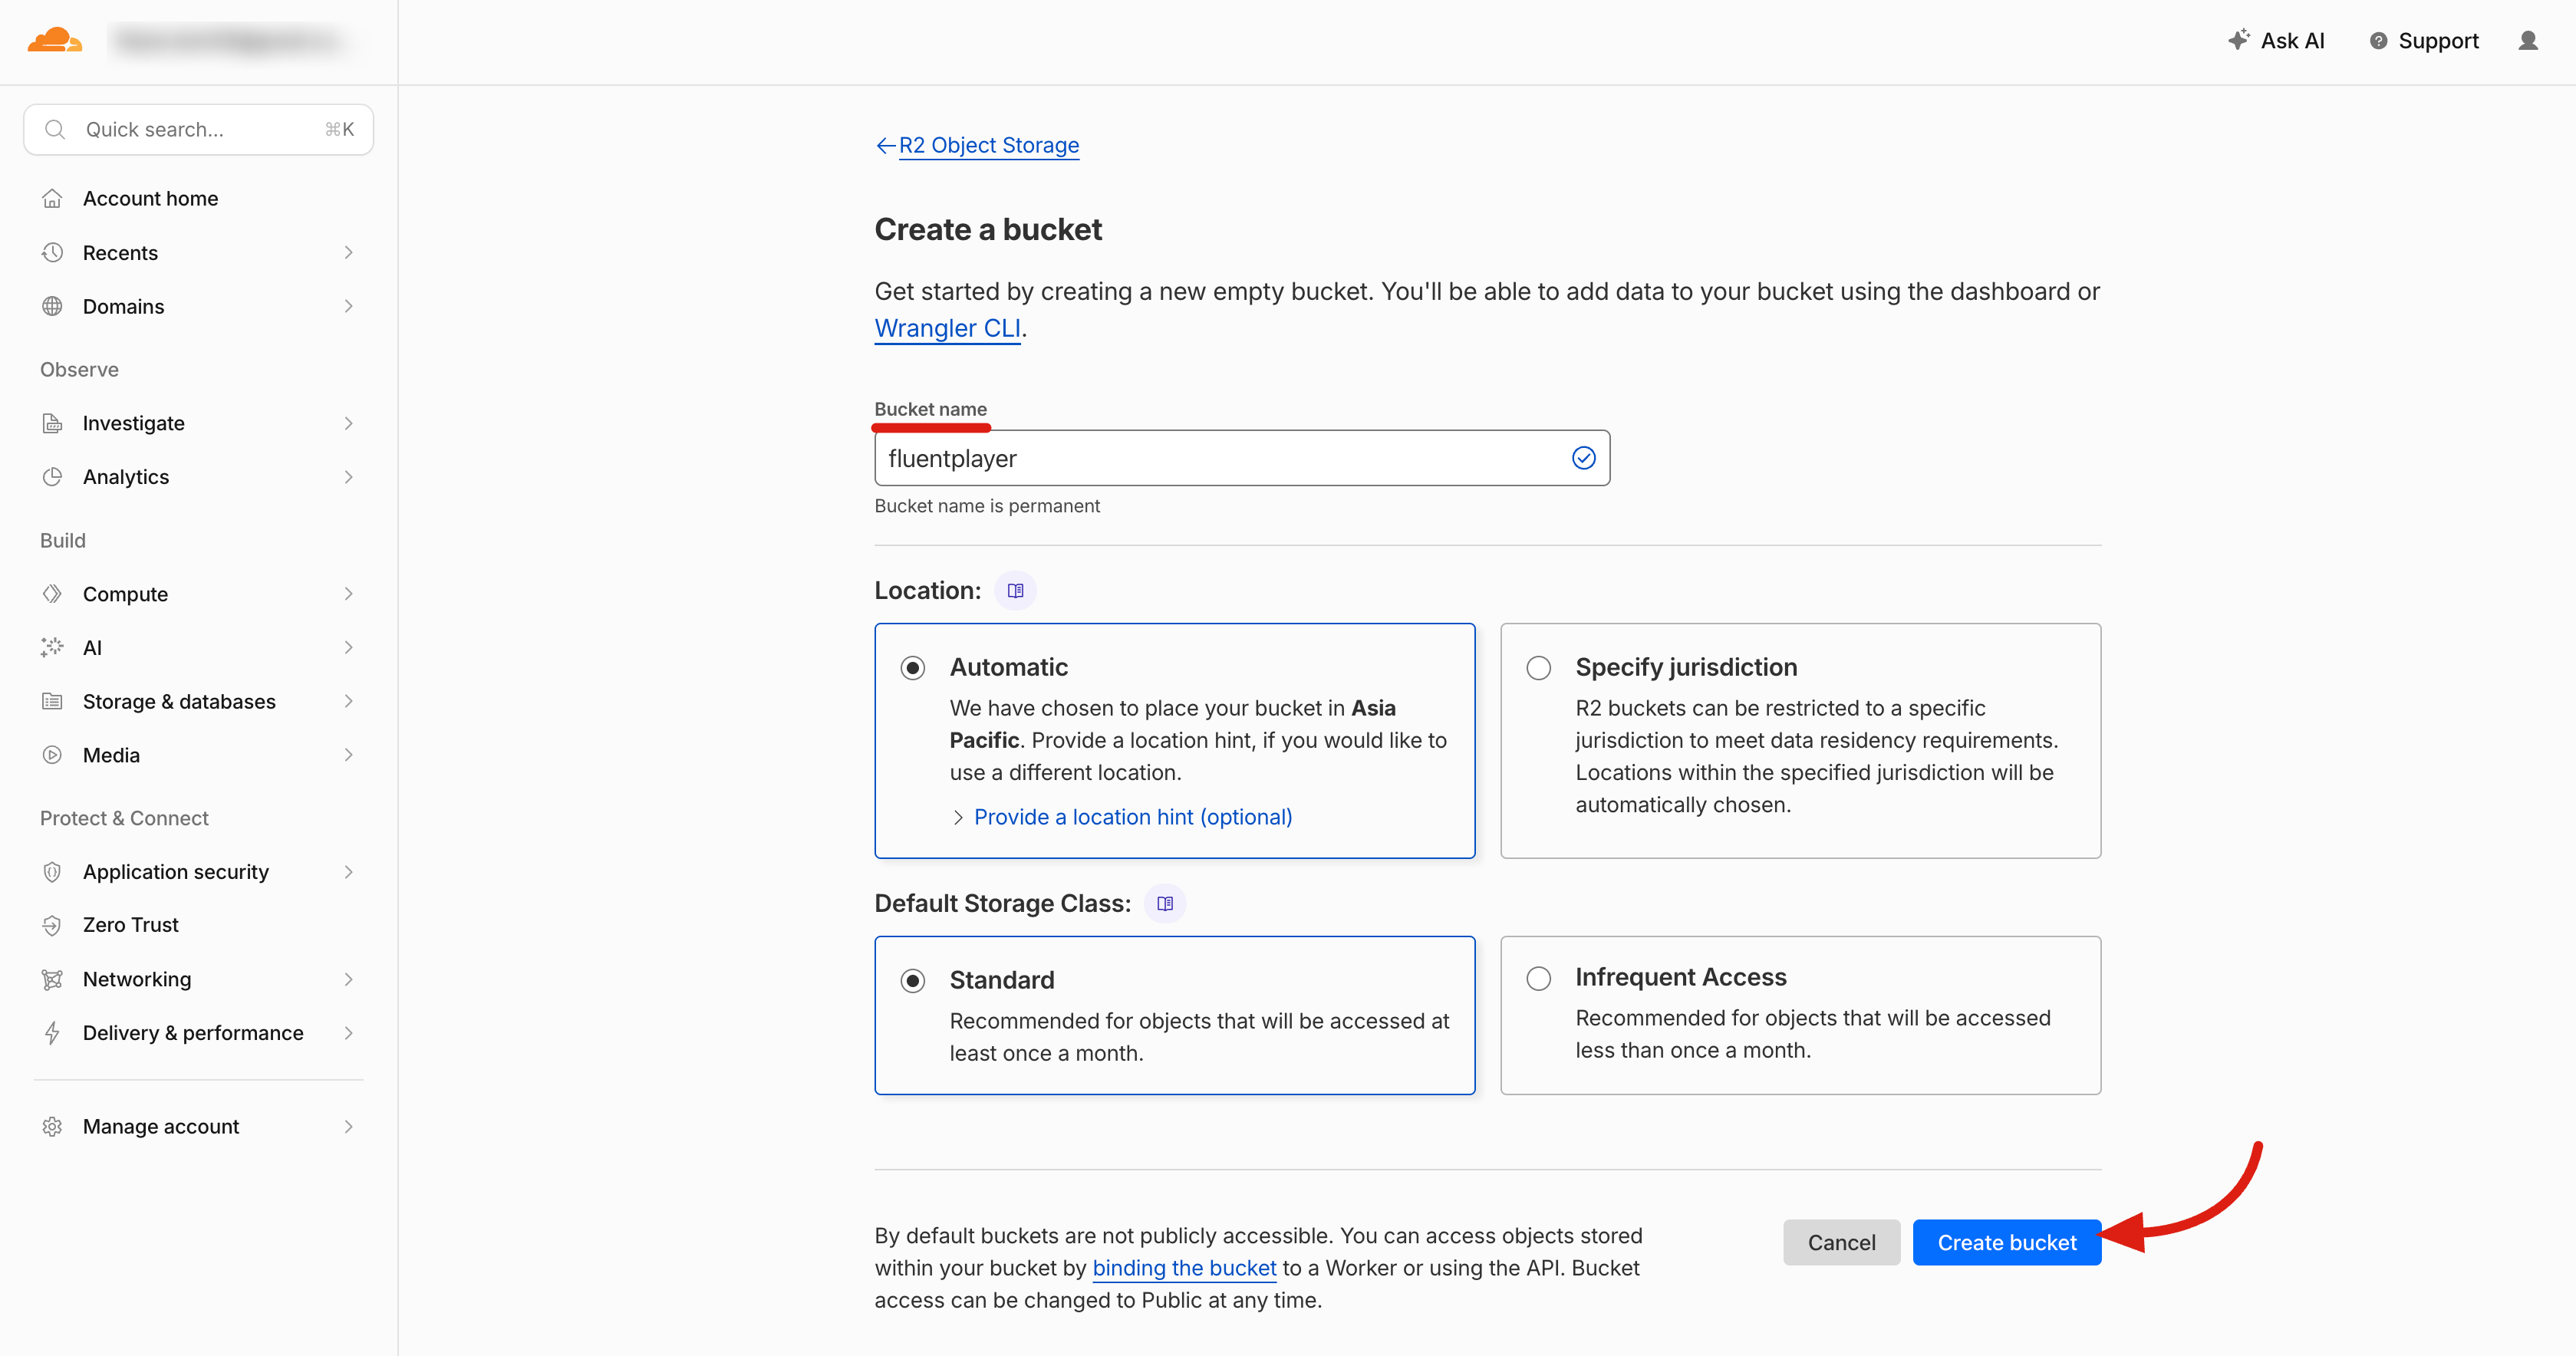This screenshot has width=2576, height=1356.
Task: Expand the Investigate chevron
Action: (x=348, y=423)
